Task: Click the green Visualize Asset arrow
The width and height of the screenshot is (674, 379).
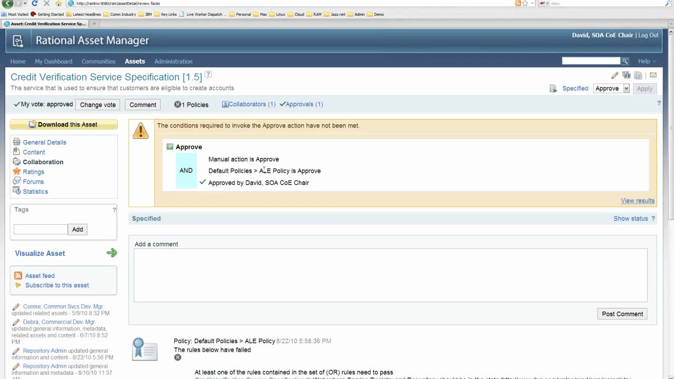Action: click(x=112, y=253)
